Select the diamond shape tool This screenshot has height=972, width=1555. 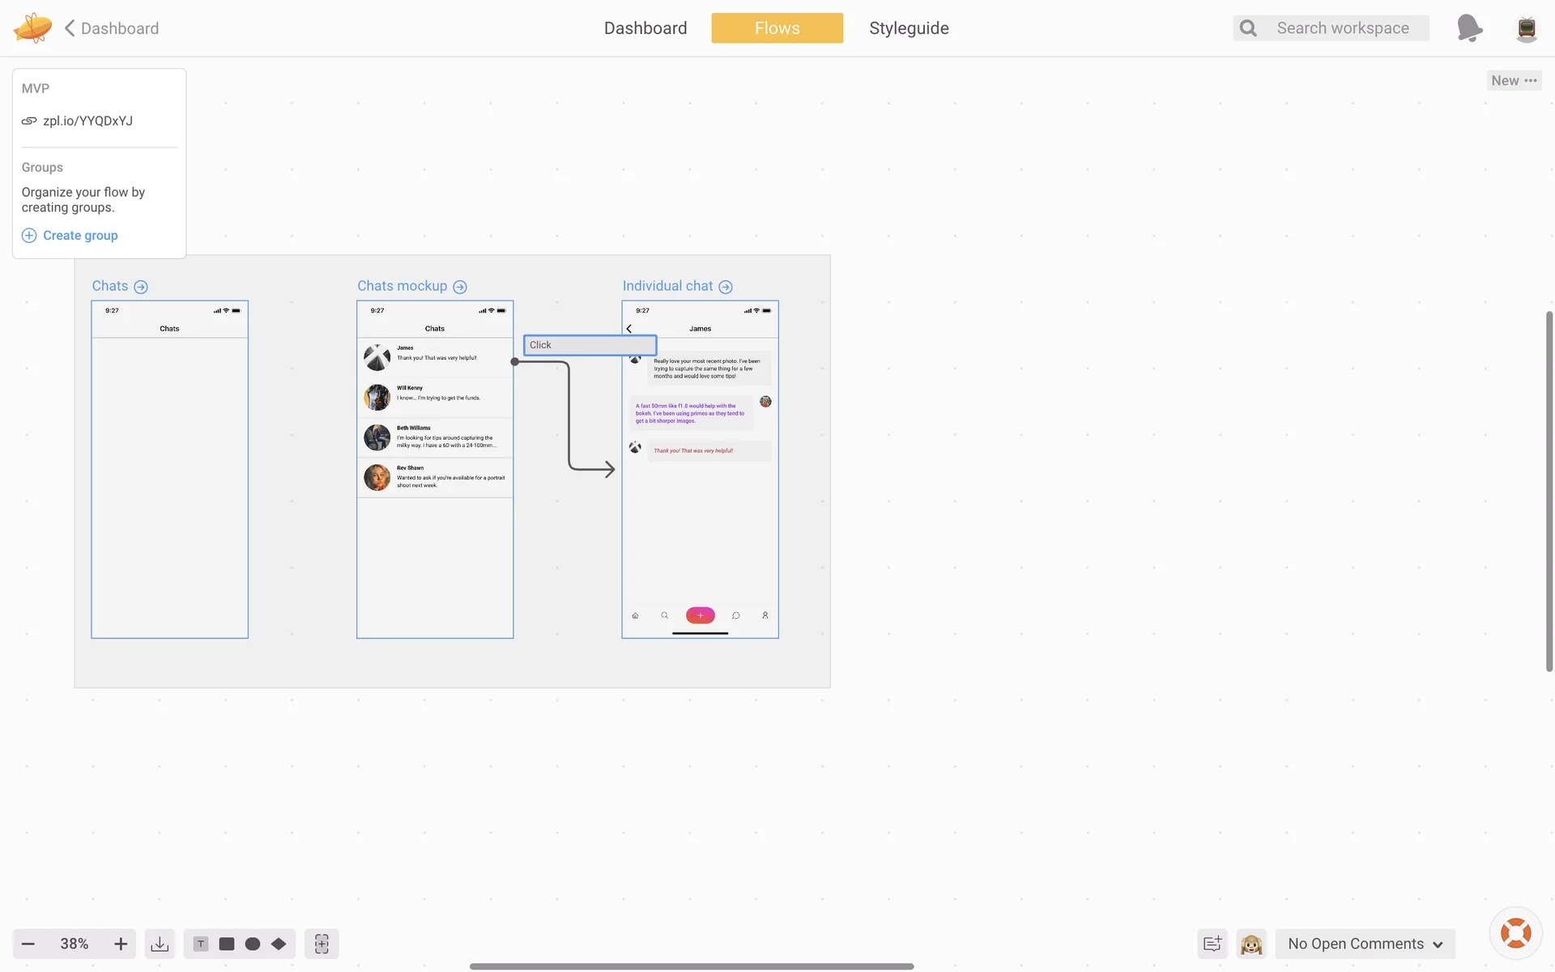pos(279,944)
